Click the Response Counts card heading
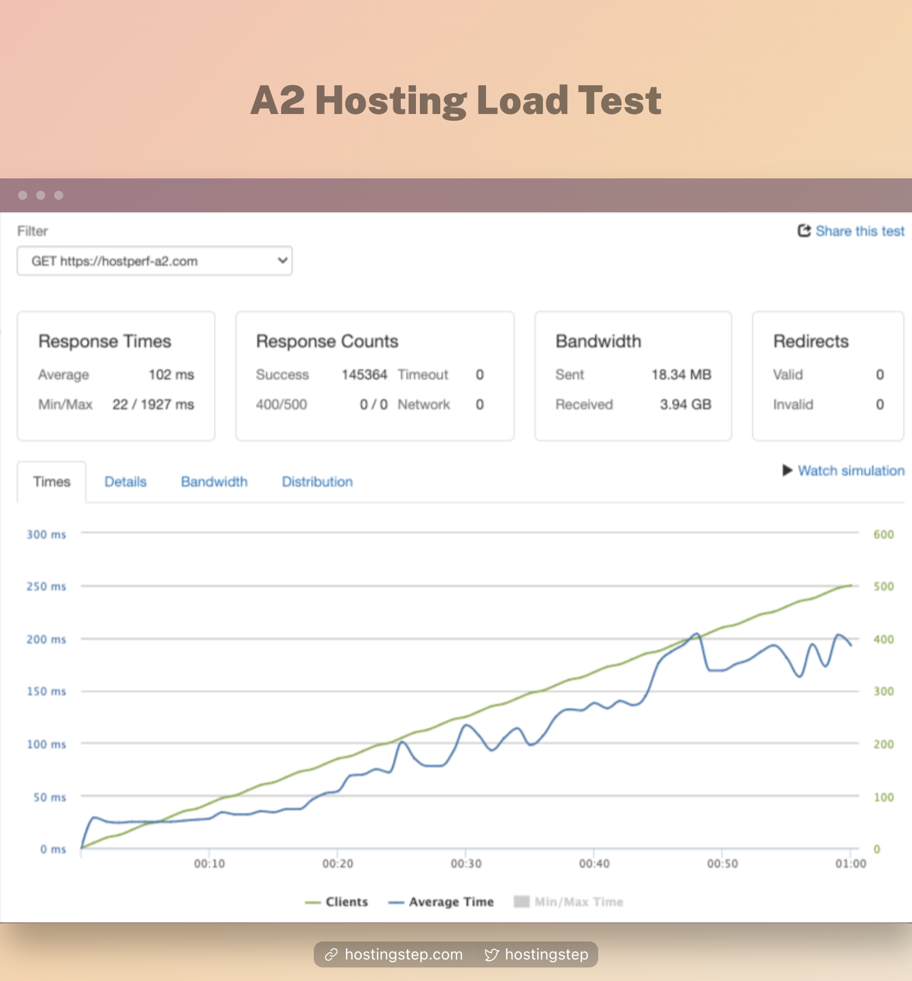 [x=327, y=341]
